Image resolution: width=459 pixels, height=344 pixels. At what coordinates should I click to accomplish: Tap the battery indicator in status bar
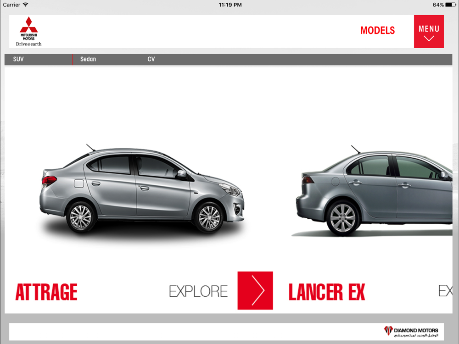pyautogui.click(x=451, y=5)
